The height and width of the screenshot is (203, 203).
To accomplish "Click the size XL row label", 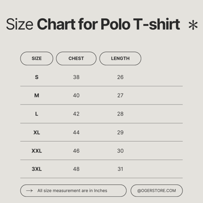I will pyautogui.click(x=37, y=132).
